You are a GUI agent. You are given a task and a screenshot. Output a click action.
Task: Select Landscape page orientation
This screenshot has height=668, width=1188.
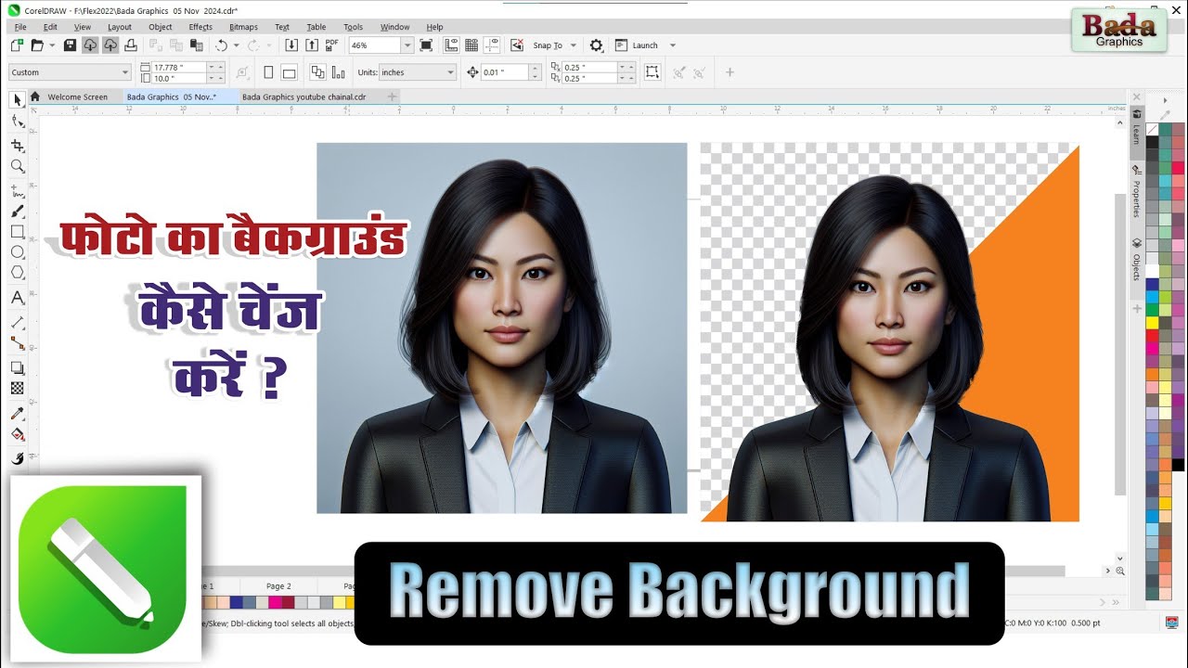[x=289, y=71]
